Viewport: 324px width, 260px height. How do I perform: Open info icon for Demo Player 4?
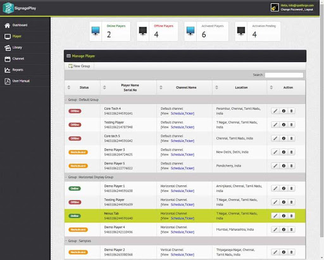283,230
